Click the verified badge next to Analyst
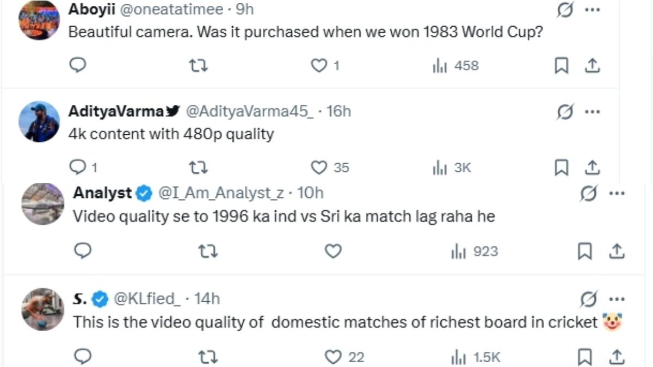 pyautogui.click(x=143, y=192)
